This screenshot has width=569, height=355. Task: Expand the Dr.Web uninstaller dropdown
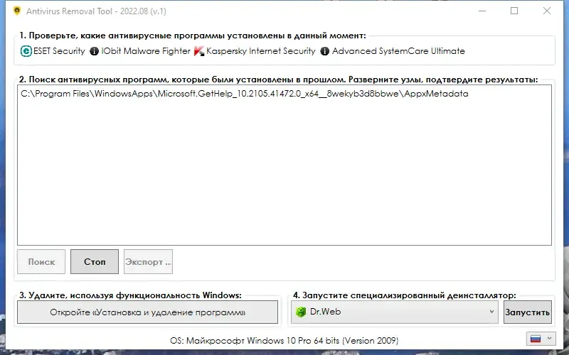click(491, 312)
